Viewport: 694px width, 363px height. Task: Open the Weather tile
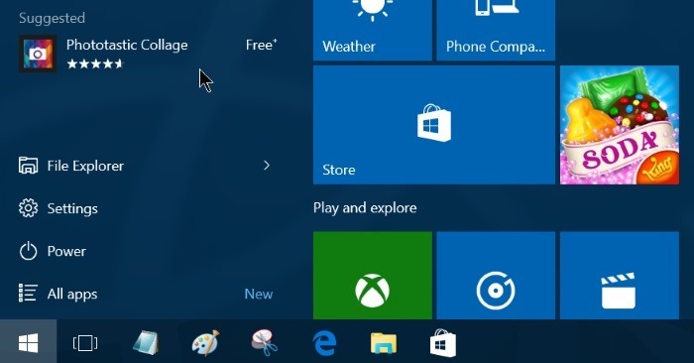(x=372, y=30)
